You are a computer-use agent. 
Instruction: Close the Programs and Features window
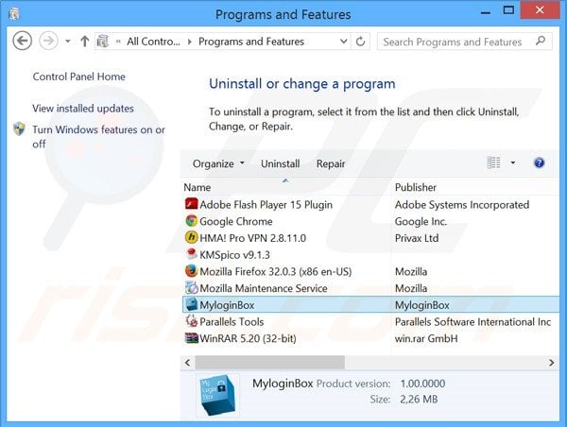tap(540, 10)
